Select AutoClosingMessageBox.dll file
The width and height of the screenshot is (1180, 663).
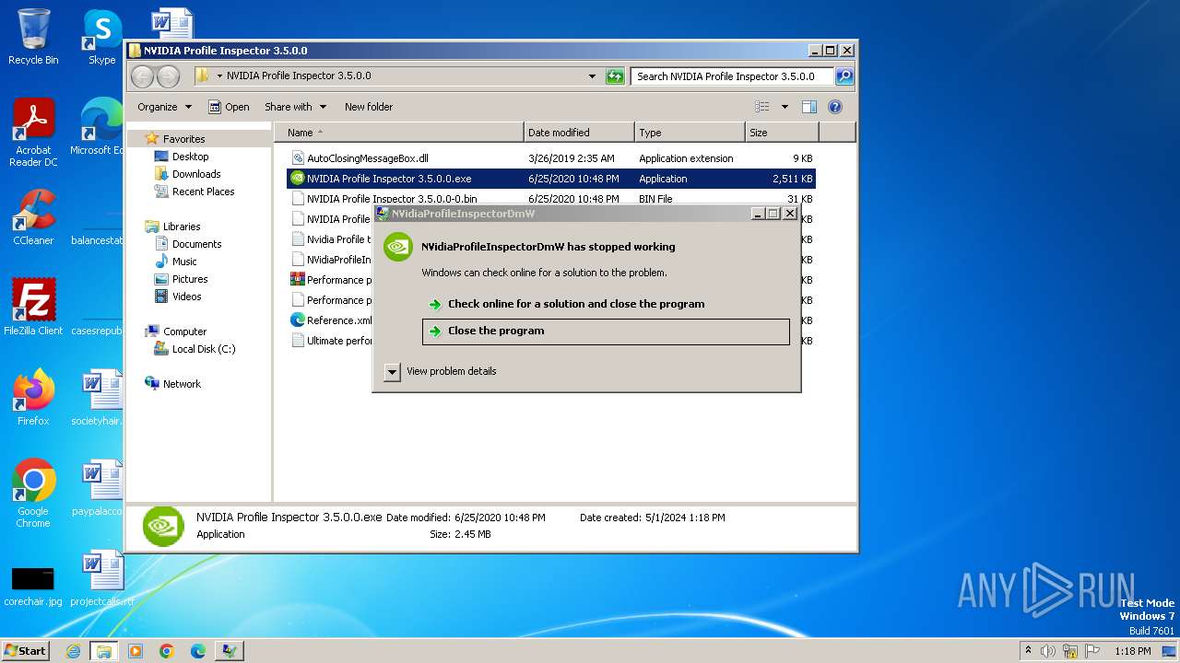[x=551, y=158]
